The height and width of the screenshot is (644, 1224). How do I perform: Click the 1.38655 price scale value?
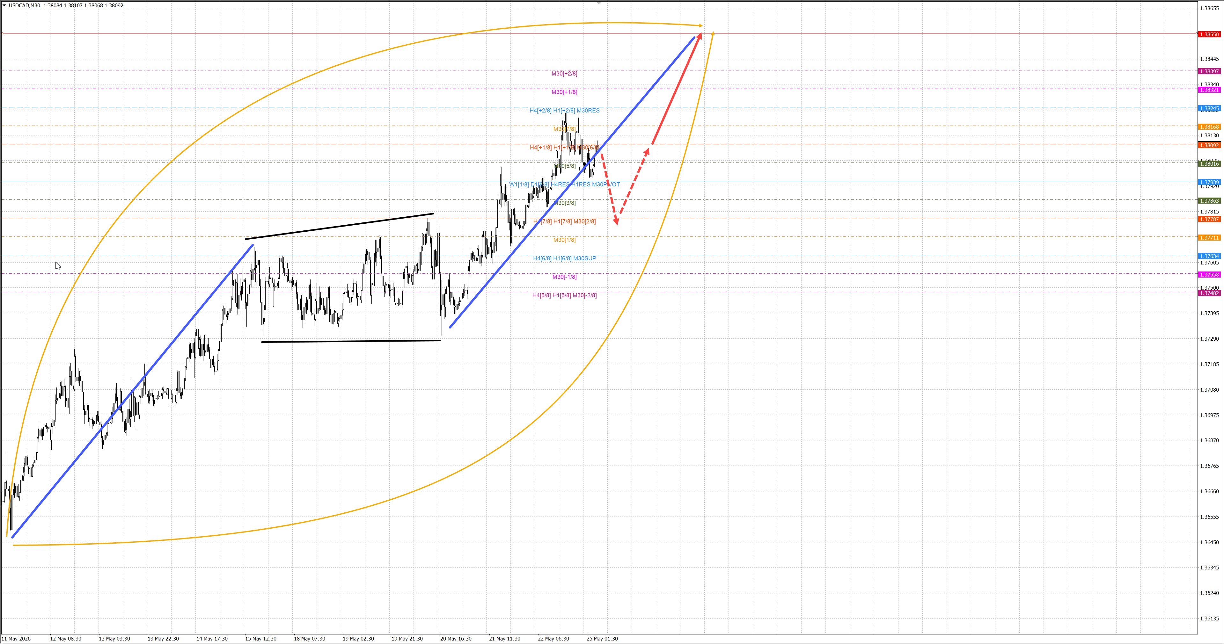[x=1209, y=9]
